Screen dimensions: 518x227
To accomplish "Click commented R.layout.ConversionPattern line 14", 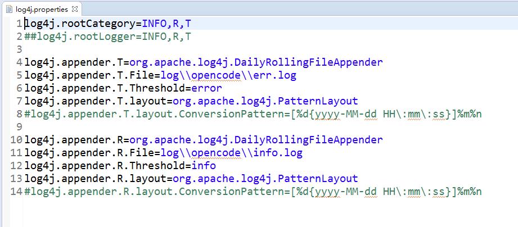I will (253, 192).
